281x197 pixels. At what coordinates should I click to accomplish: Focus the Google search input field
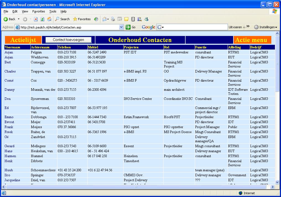click(x=196, y=27)
